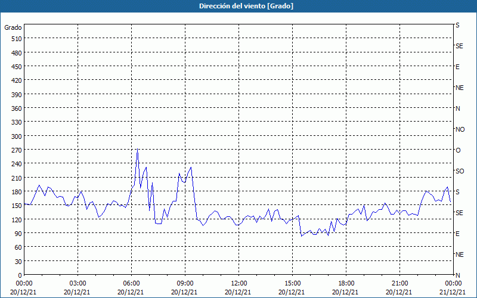Click the 210 degree axis label
The image size is (477, 298).
[x=17, y=178]
